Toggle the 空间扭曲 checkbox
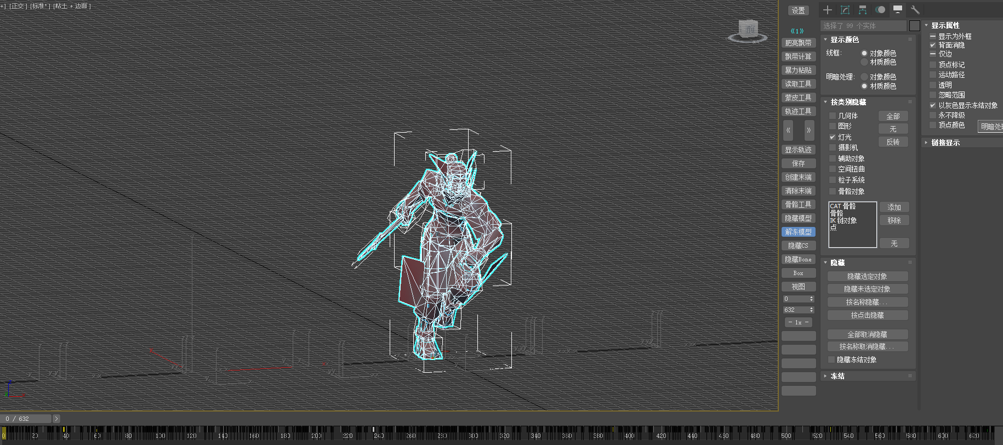Viewport: 1003px width, 445px height. 833,169
